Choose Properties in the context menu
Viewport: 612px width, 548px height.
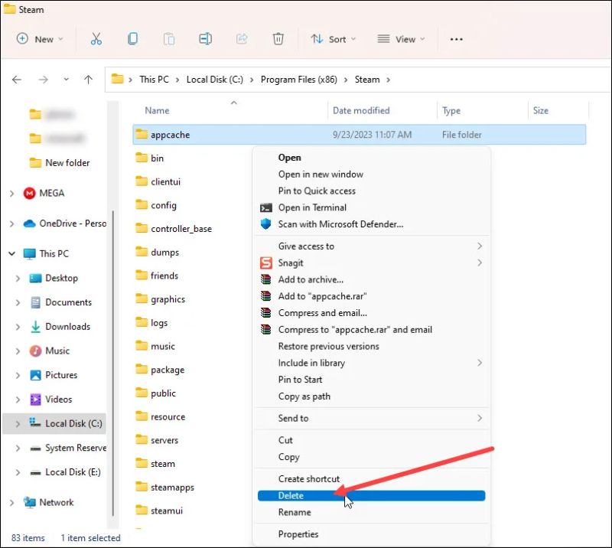(x=371, y=534)
